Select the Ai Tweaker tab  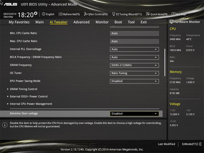(x=59, y=22)
